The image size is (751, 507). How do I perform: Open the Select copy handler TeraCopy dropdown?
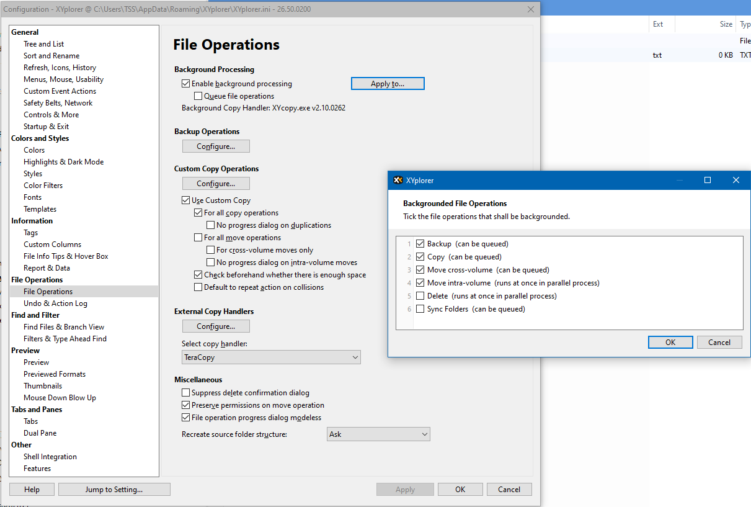[x=271, y=357]
